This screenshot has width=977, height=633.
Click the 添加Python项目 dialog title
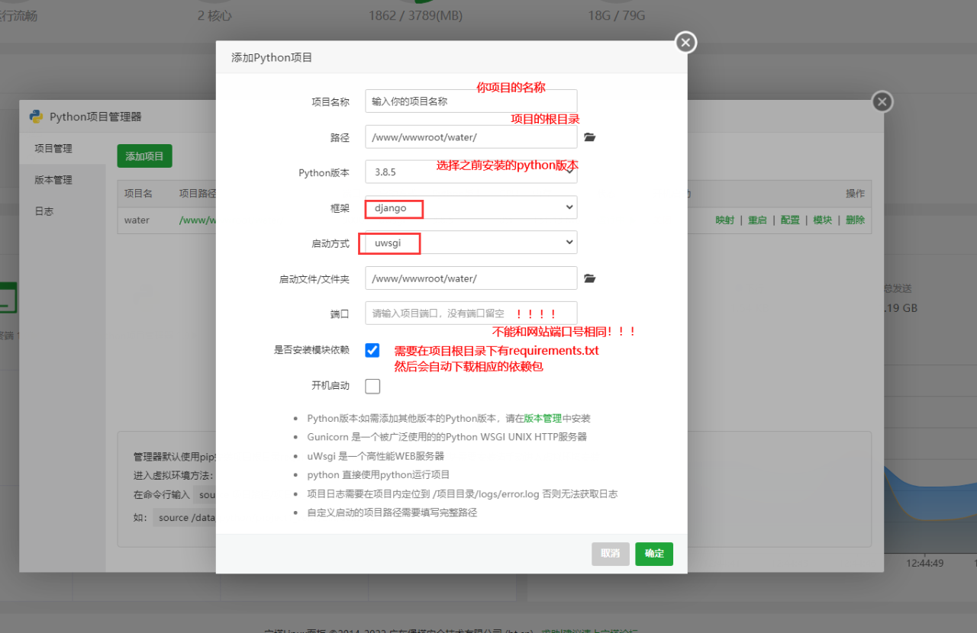point(272,57)
